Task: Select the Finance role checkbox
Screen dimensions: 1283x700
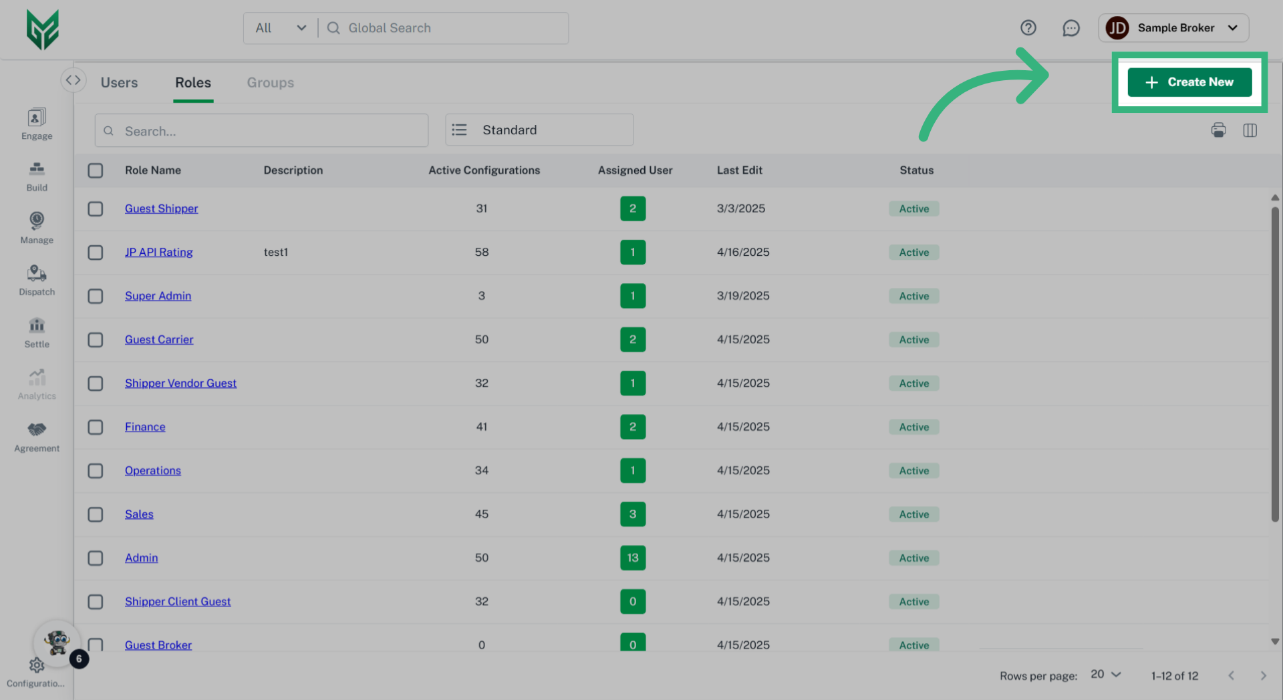Action: click(x=96, y=427)
